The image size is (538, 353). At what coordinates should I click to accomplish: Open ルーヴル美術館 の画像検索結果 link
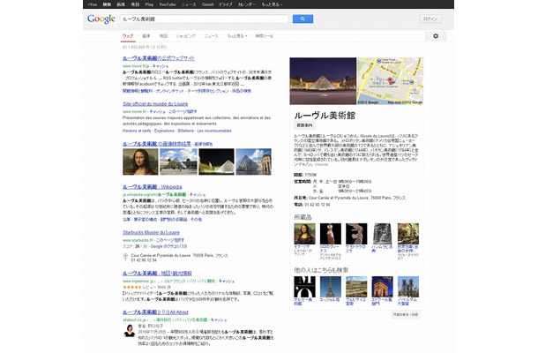157,144
